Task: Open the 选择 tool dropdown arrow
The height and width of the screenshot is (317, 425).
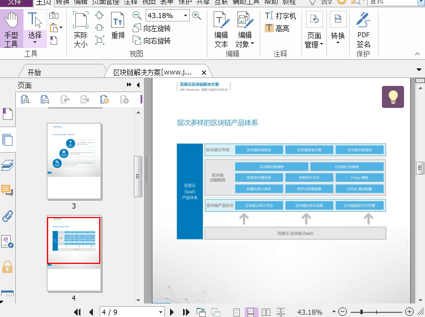Action: [x=35, y=43]
